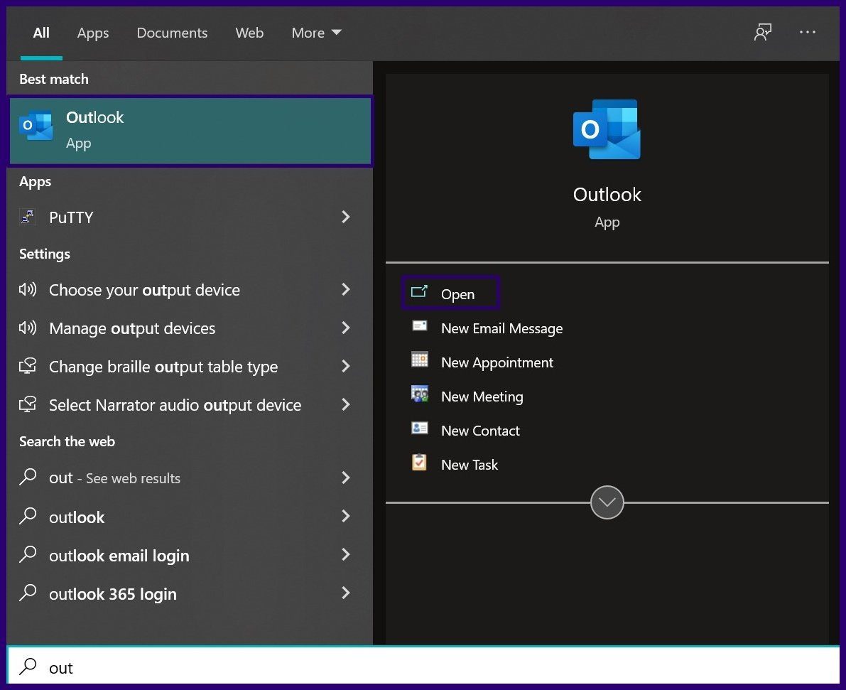
Task: Click the speaker icon beside Choose your output device
Action: 28,289
